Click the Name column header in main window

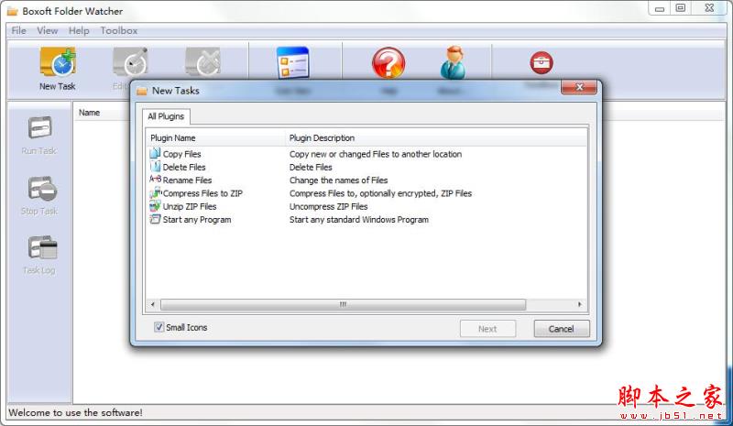pyautogui.click(x=89, y=113)
